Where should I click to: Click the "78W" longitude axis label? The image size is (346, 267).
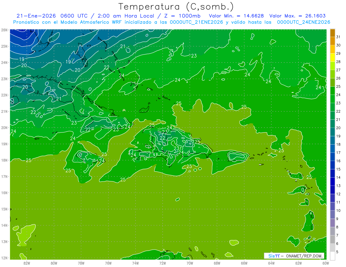point(81,263)
